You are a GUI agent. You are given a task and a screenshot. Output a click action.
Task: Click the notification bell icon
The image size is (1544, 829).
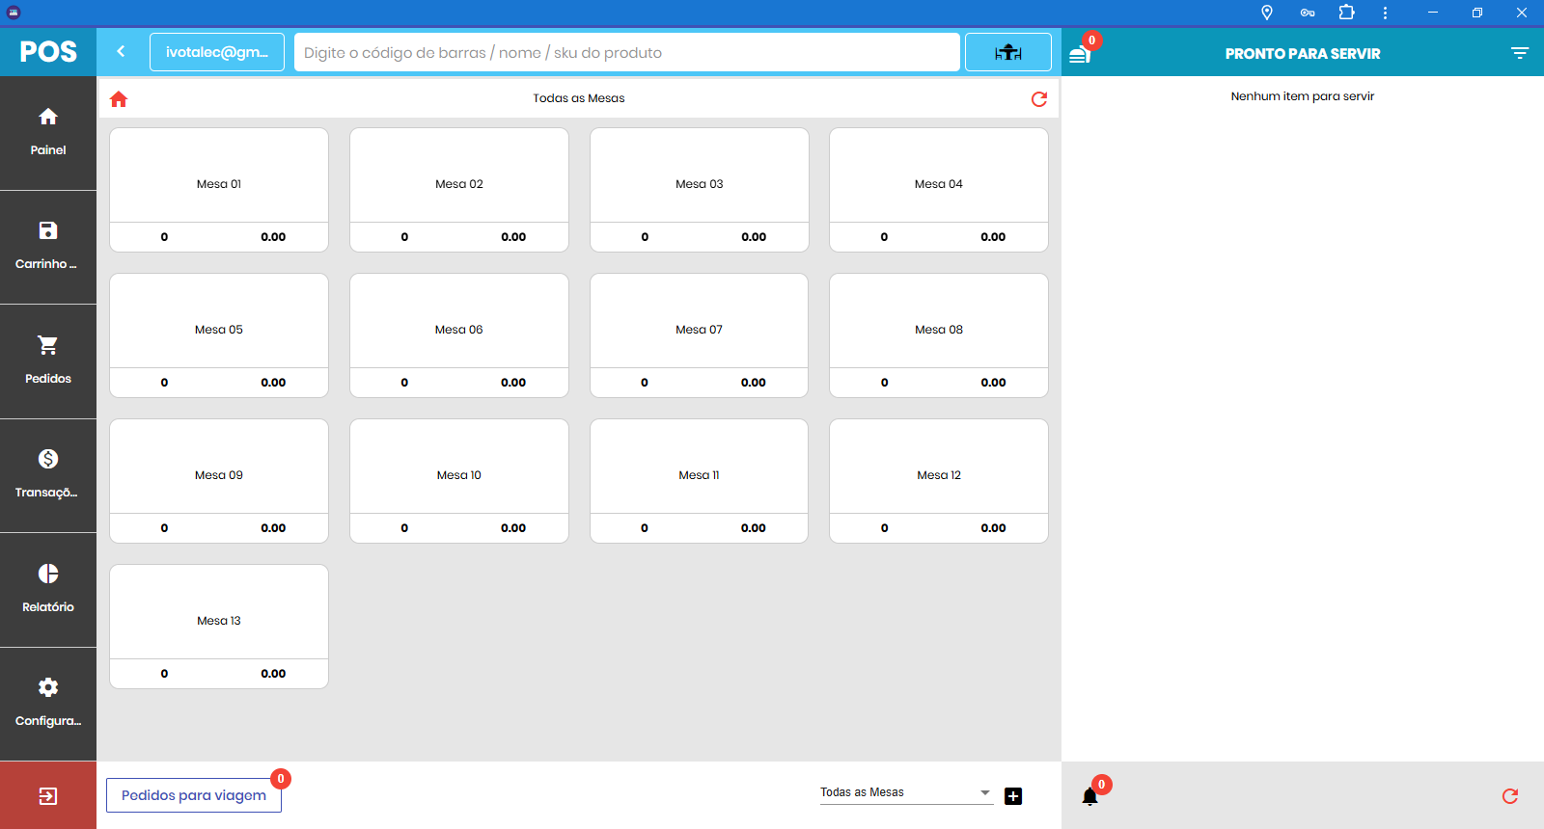tap(1090, 796)
